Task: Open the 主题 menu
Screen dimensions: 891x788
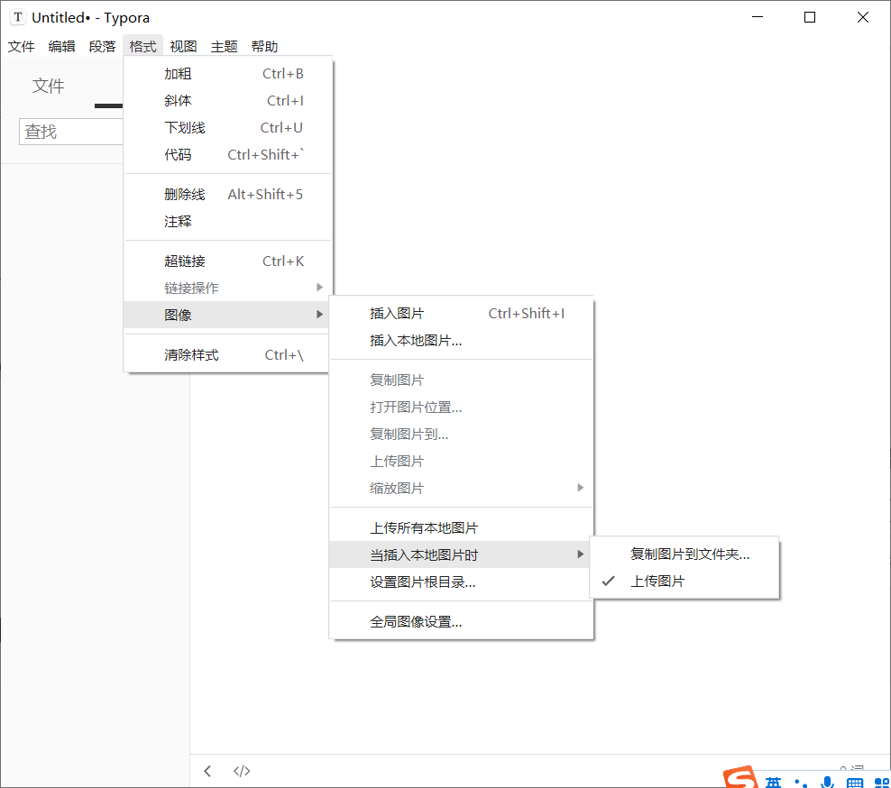Action: (x=224, y=46)
